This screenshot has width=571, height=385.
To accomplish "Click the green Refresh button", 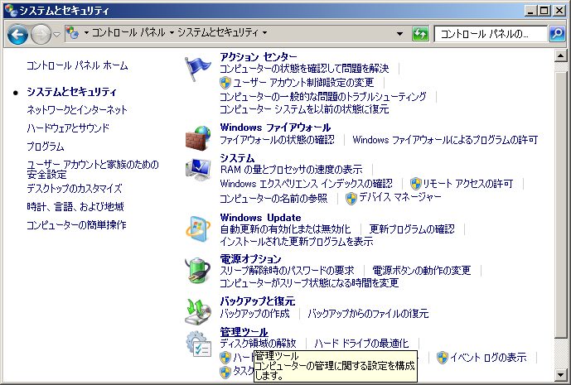I will pos(420,34).
